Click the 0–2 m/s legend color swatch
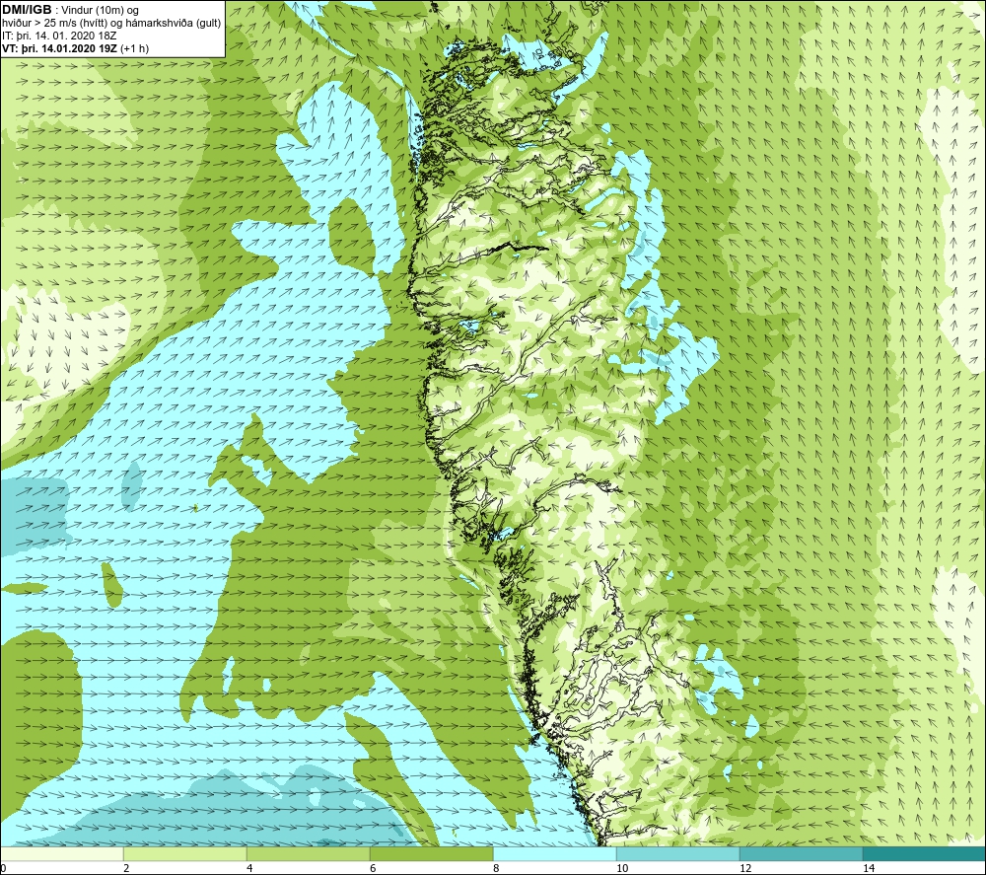 [x=61, y=853]
